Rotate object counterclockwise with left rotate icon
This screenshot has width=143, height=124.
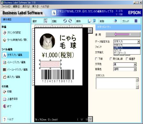(65, 21)
